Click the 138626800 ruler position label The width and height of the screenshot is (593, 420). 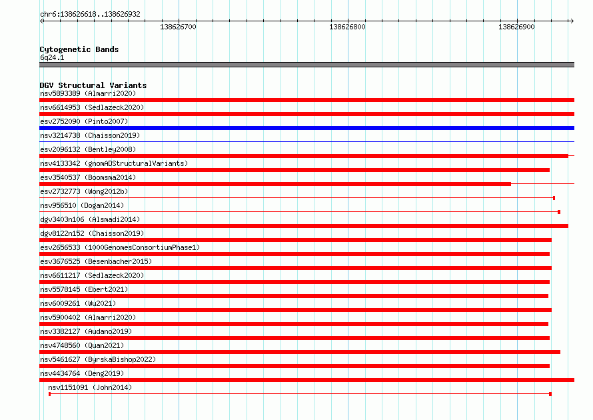coord(347,27)
